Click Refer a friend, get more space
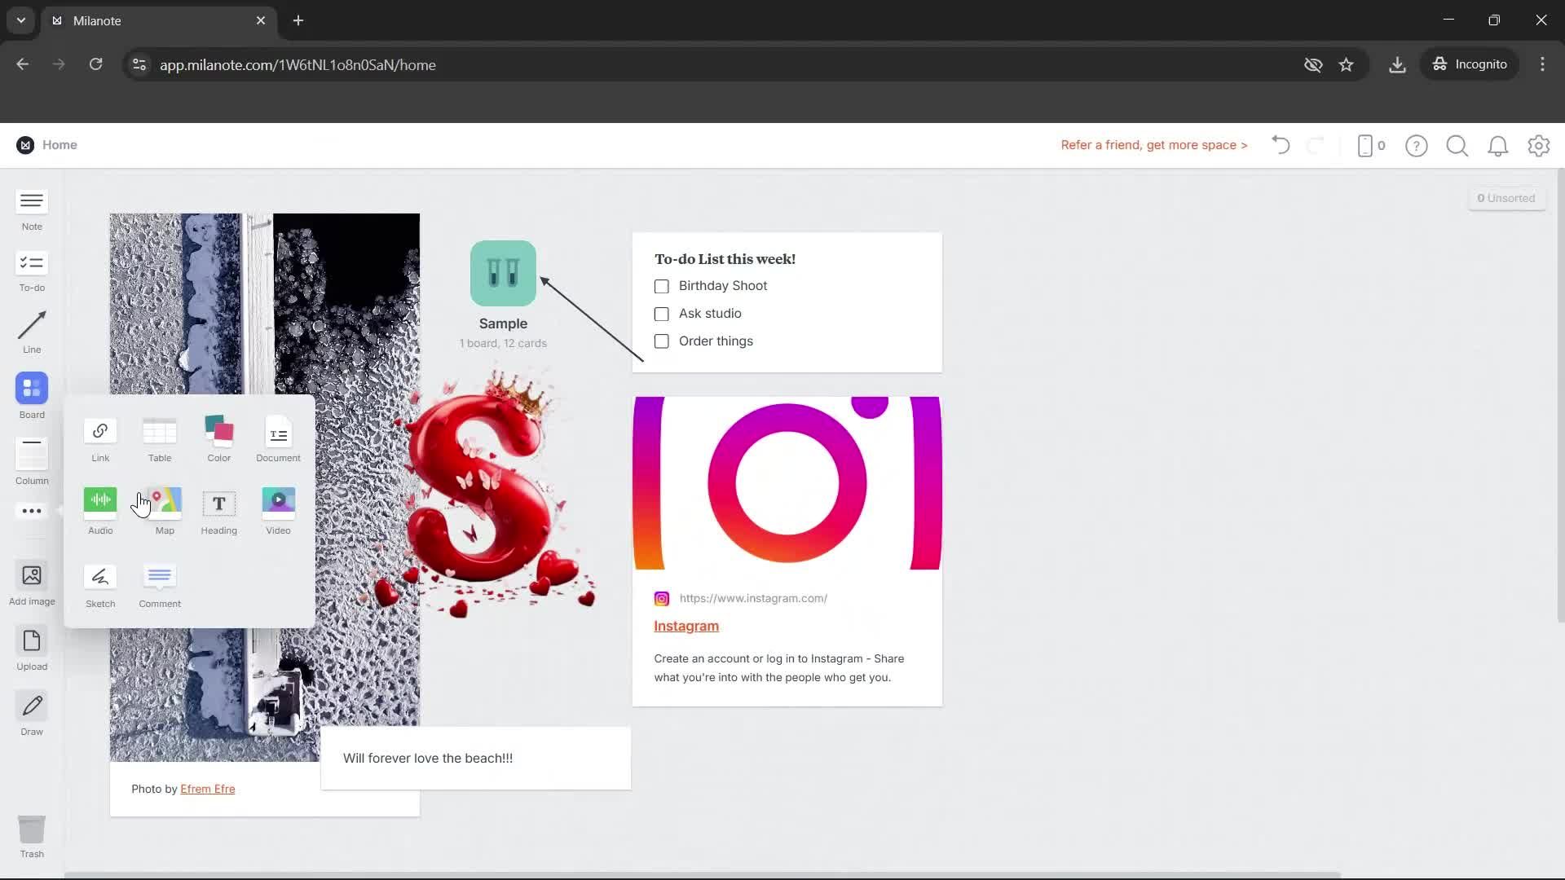The height and width of the screenshot is (880, 1565). click(x=1153, y=145)
